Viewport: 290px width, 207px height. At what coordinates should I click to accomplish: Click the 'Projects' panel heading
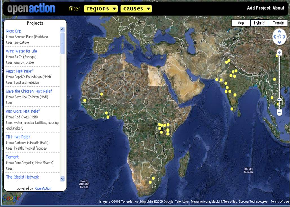click(x=35, y=23)
